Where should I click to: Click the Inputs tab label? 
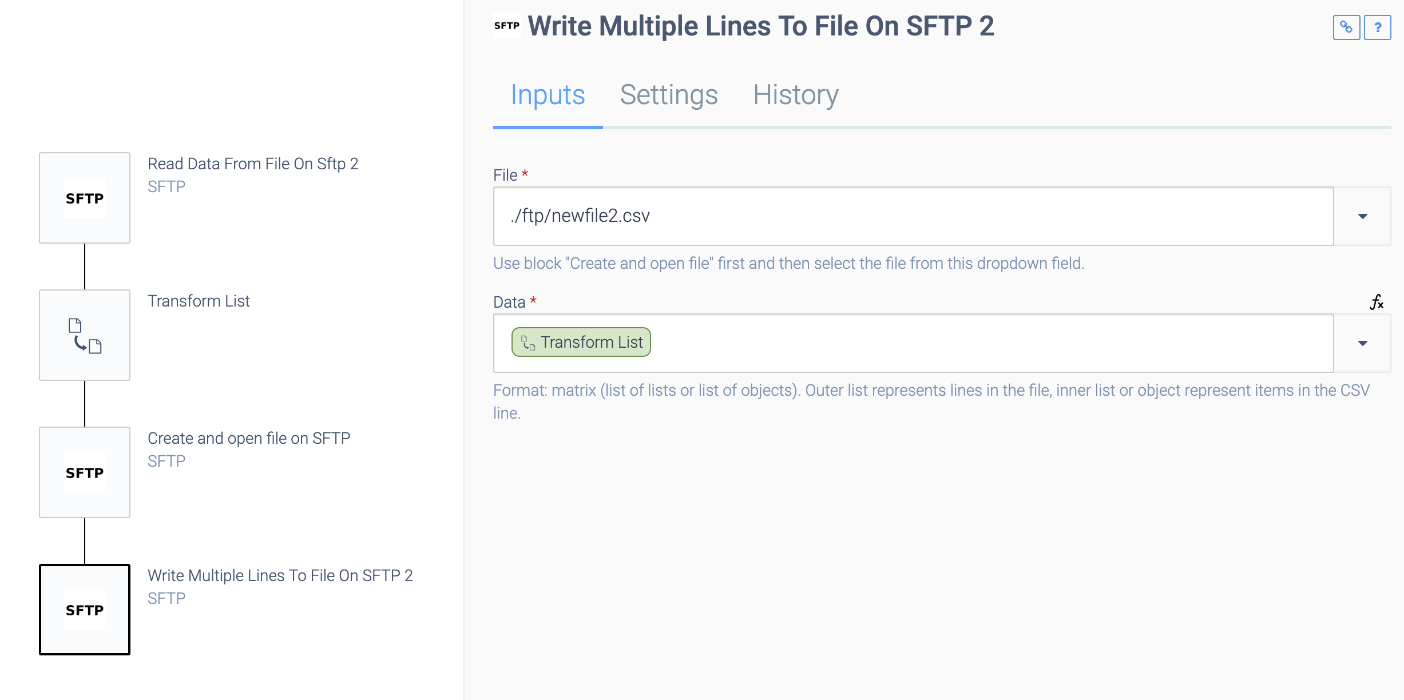click(547, 94)
